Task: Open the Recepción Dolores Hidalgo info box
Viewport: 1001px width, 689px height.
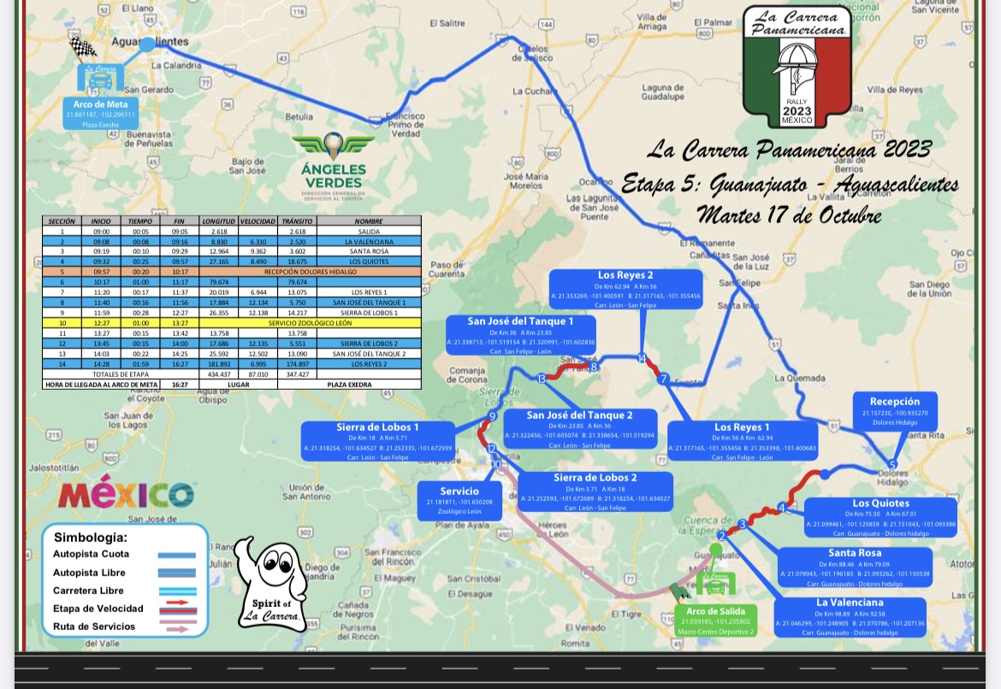Action: click(895, 411)
